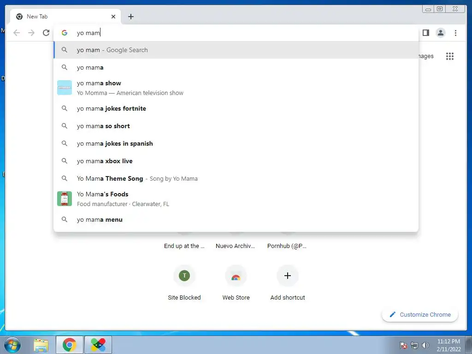
Task: Select the New Tab tab
Action: pyautogui.click(x=65, y=17)
